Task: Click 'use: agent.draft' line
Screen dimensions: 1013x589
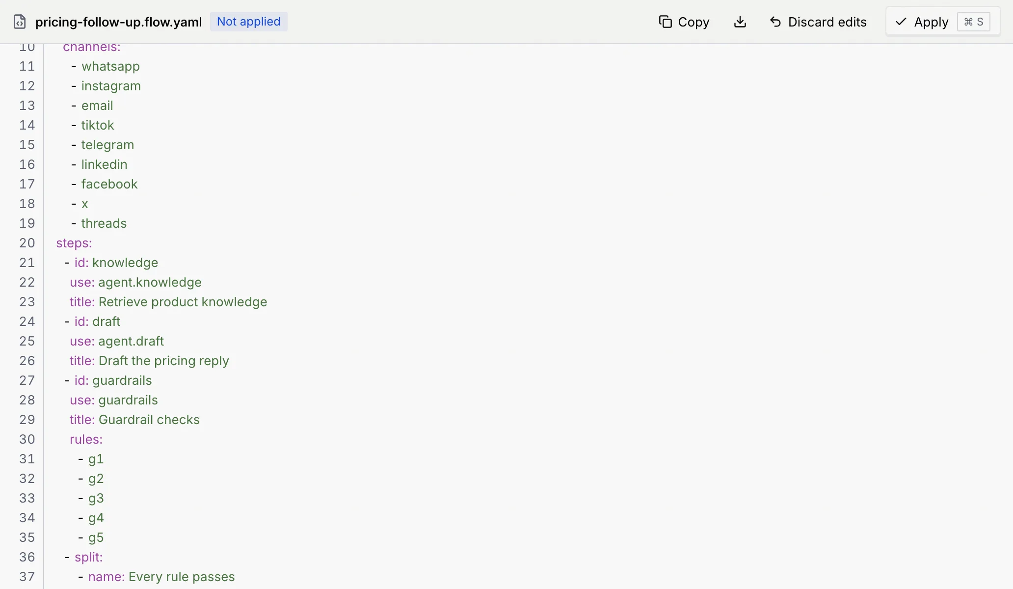Action: (x=117, y=341)
